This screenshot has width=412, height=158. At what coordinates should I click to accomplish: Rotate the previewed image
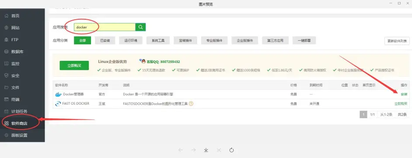(x=231, y=150)
